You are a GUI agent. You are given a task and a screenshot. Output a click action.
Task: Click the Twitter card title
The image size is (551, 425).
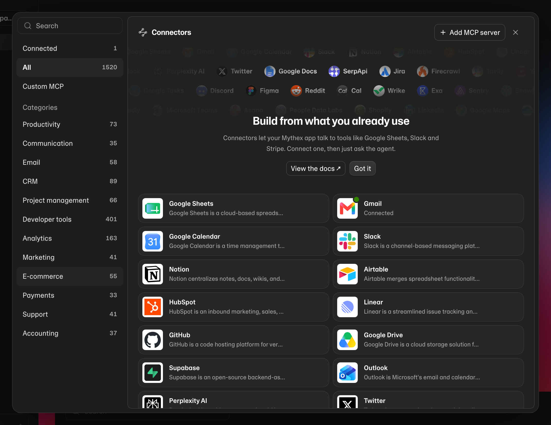coord(374,401)
